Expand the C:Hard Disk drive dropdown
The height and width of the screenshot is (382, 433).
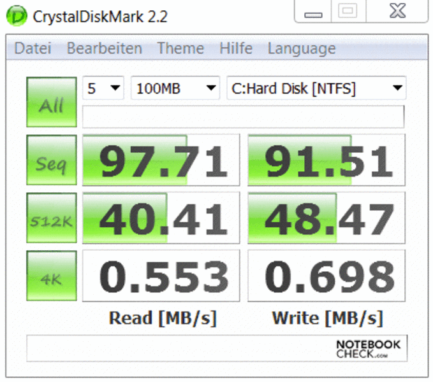click(316, 88)
